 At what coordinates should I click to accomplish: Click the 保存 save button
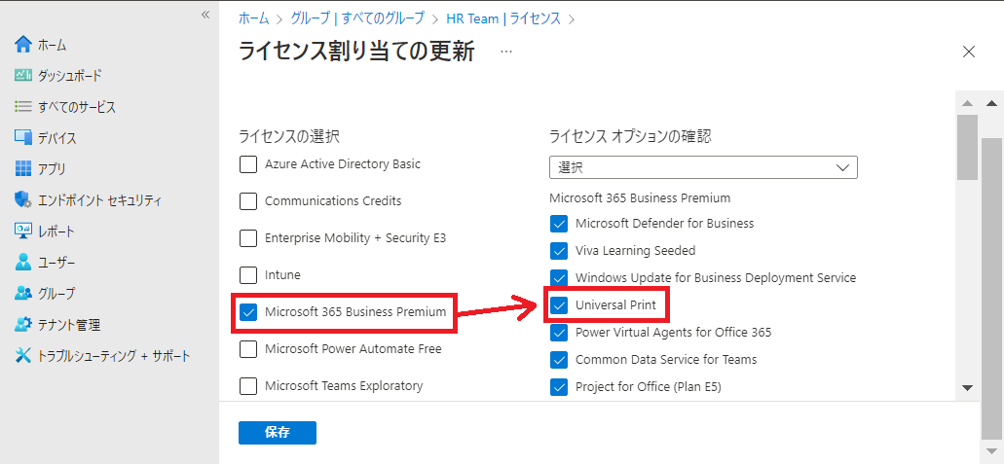click(278, 433)
